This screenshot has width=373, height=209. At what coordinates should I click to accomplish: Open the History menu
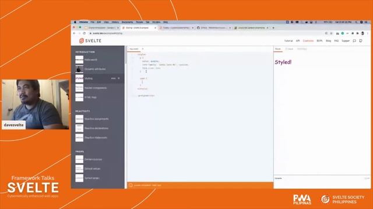(x=115, y=22)
